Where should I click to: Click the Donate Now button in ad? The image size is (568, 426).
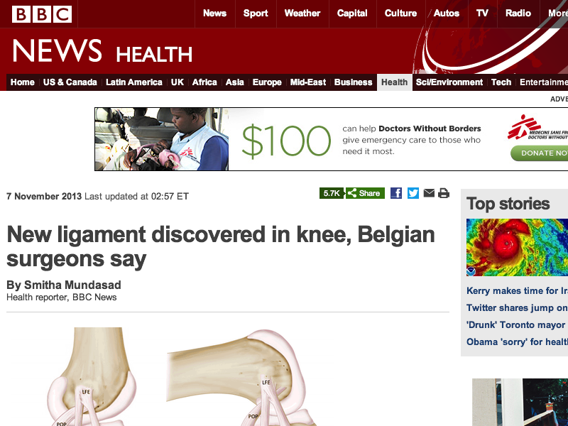(x=540, y=153)
